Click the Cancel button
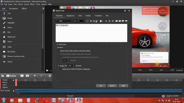Image resolution: width=184 pixels, height=103 pixels. pyautogui.click(x=112, y=86)
